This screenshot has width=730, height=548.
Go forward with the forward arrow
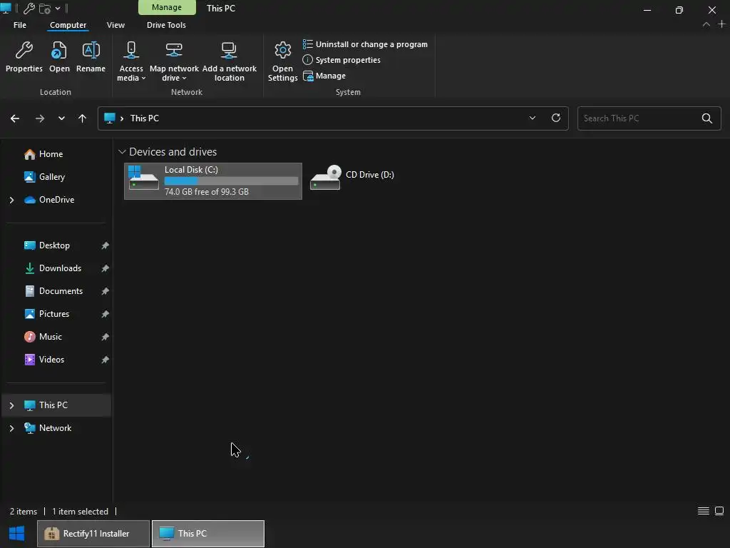(40, 118)
